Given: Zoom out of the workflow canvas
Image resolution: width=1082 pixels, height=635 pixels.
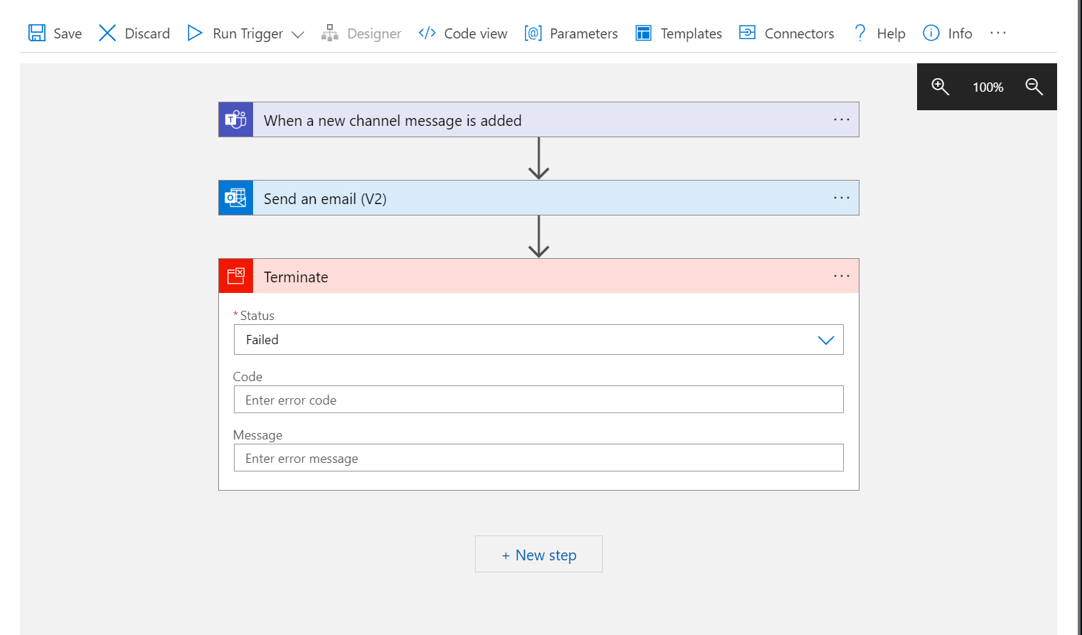Looking at the screenshot, I should tap(1034, 86).
